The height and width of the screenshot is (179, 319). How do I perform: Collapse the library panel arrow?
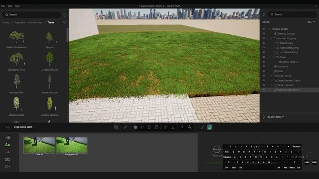click(64, 15)
